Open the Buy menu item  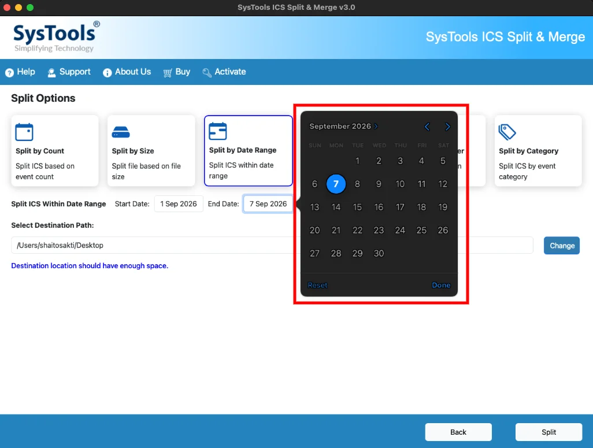coord(177,72)
